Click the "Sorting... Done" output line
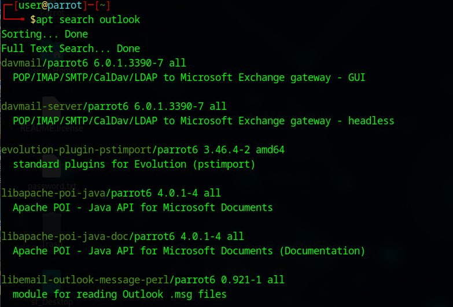The height and width of the screenshot is (307, 453). [x=45, y=34]
